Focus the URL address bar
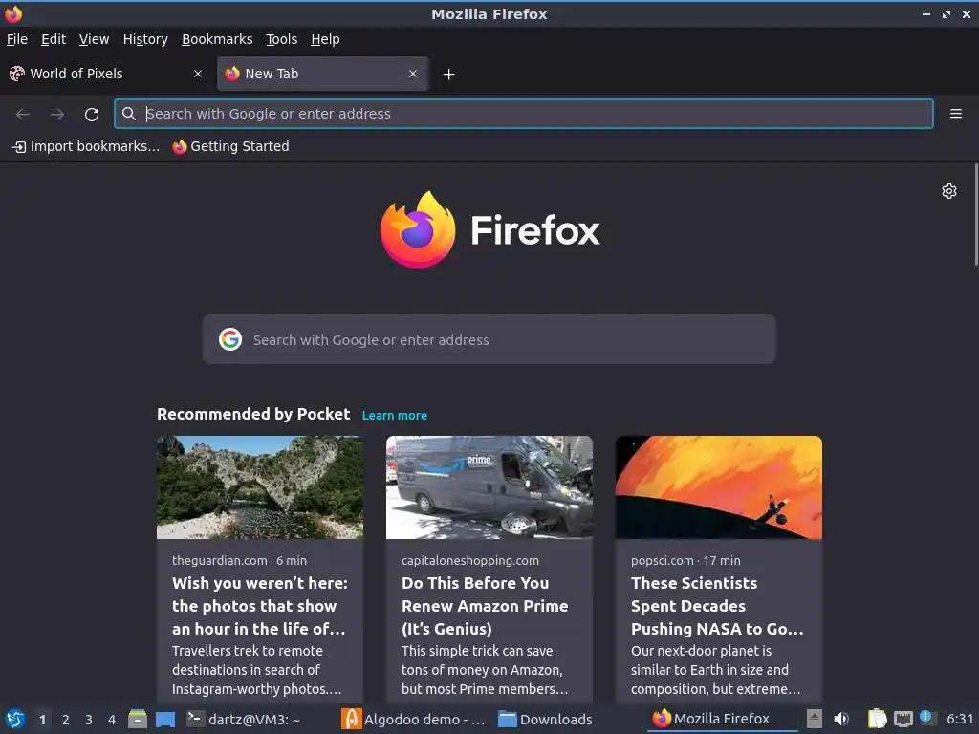 click(523, 114)
